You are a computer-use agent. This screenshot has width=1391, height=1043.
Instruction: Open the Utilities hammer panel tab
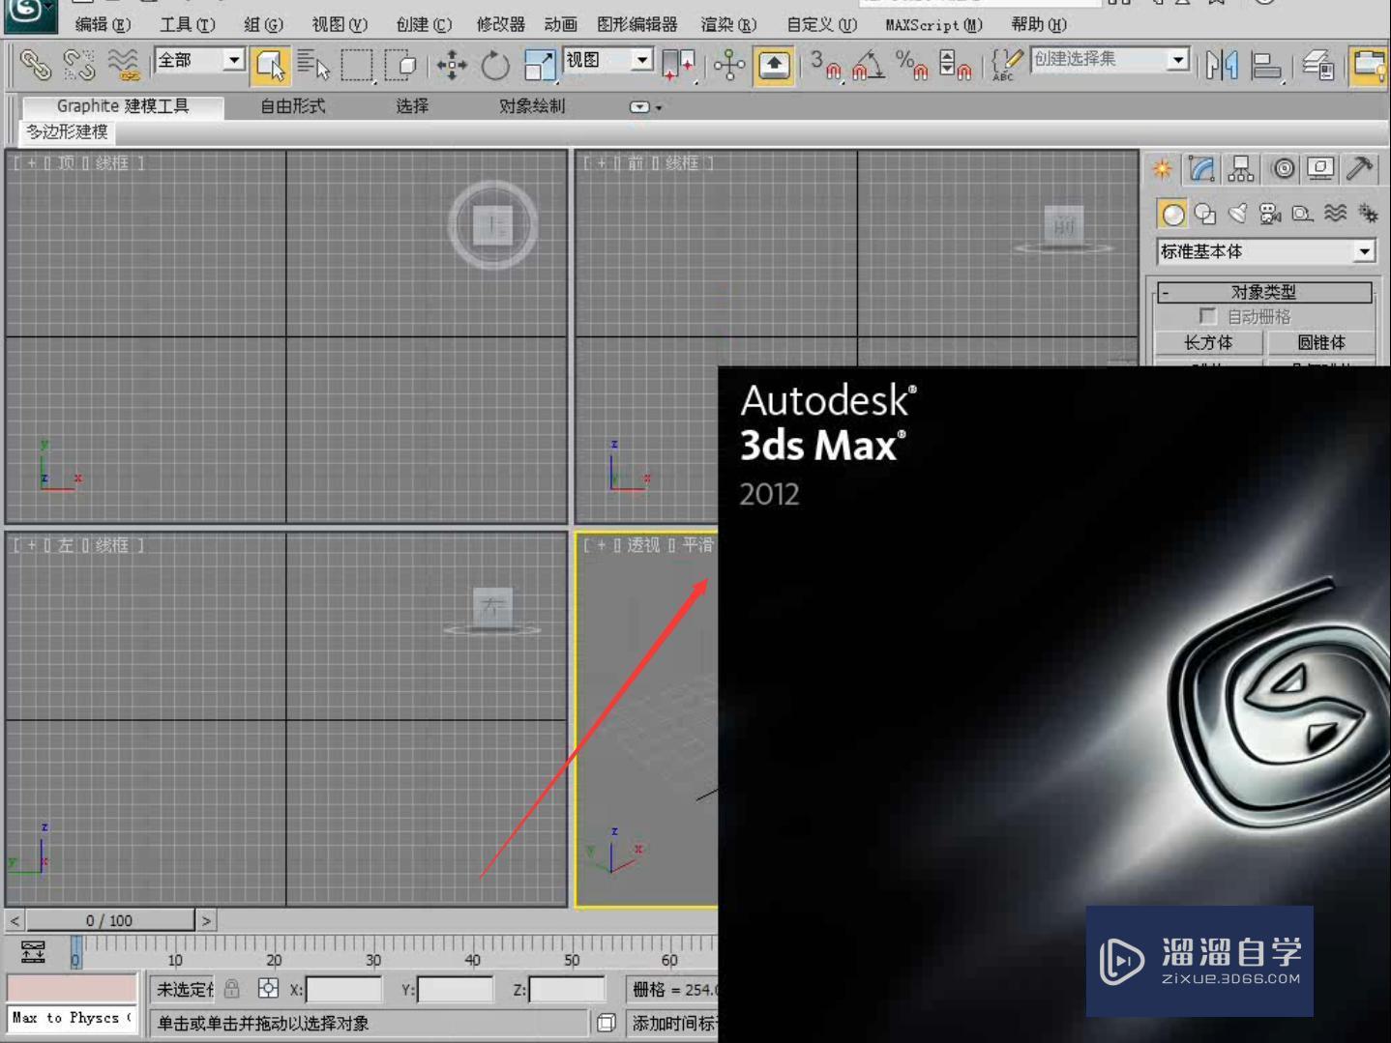click(1360, 169)
